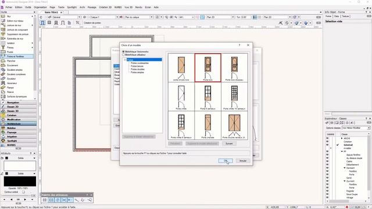Image resolution: width=372 pixels, height=209 pixels.
Task: Select Bibliothèque Vectorworks radio button
Action: (x=123, y=52)
